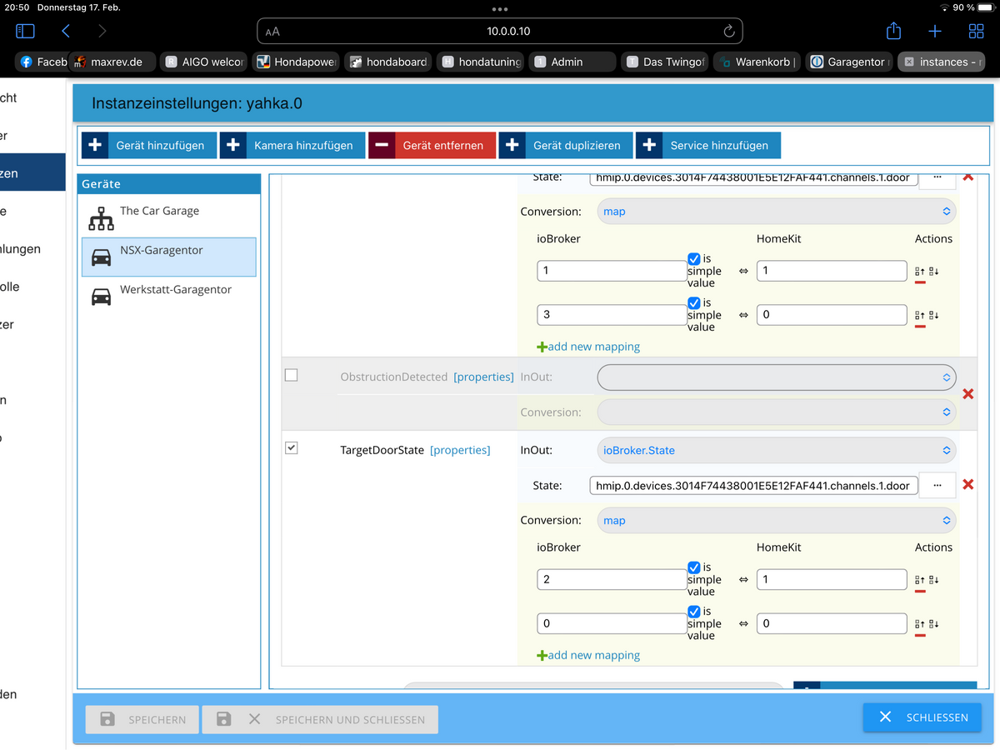Open TargetDoorState InOut ioBroker.State dropdown
This screenshot has width=1000, height=750.
[777, 451]
